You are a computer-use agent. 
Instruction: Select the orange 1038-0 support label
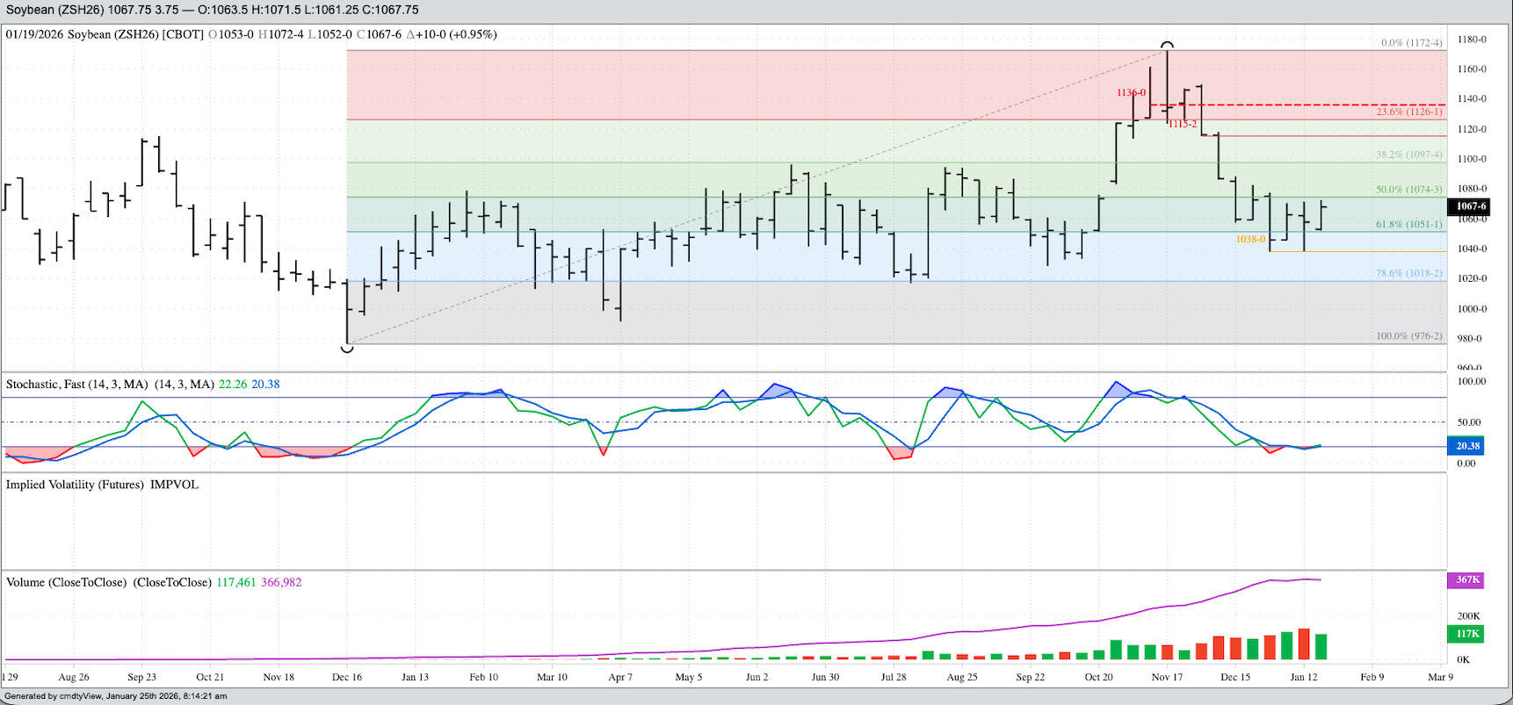point(1250,240)
